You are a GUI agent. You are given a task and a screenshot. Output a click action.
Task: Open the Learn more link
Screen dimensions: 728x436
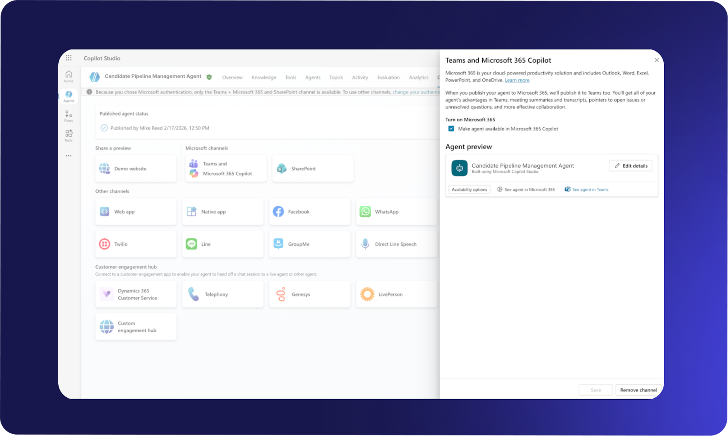[x=517, y=80]
